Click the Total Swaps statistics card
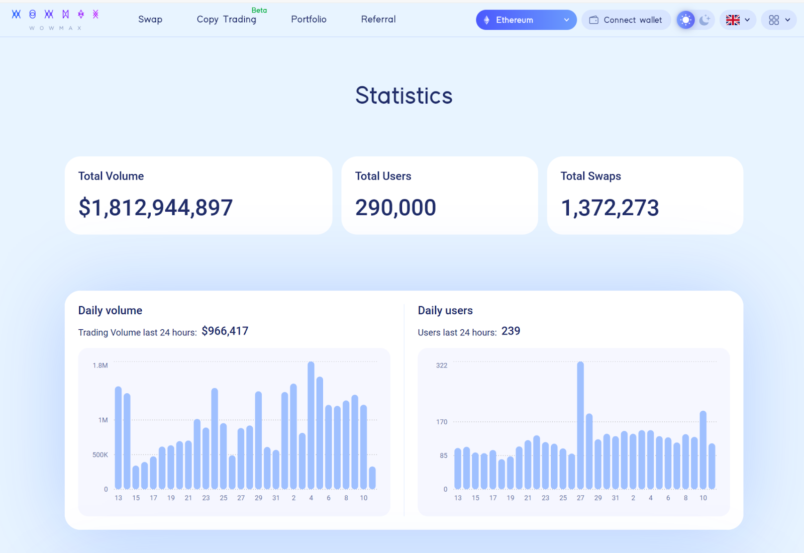This screenshot has height=553, width=804. [x=645, y=195]
